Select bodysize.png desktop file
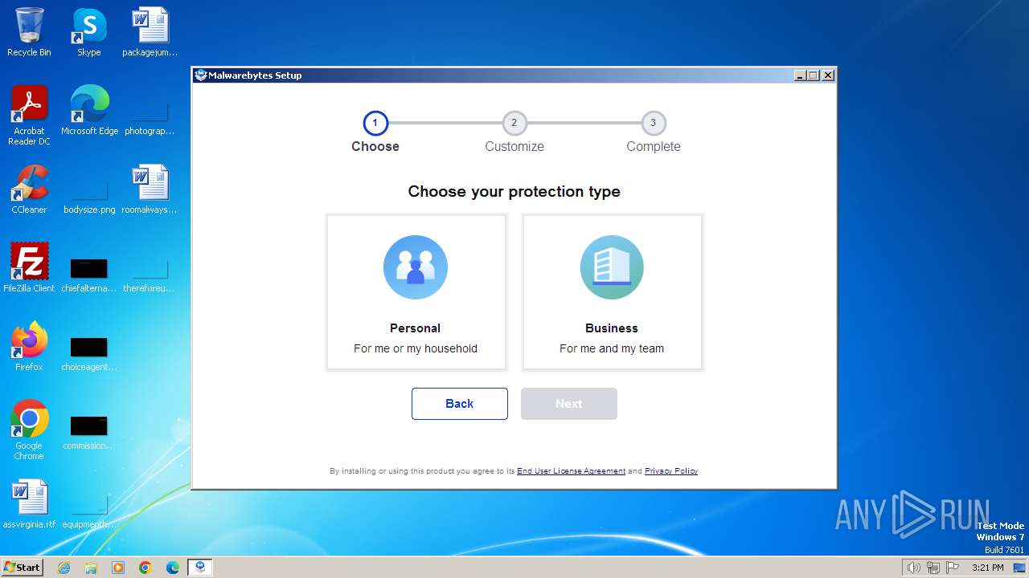1029x578 pixels. (x=89, y=196)
